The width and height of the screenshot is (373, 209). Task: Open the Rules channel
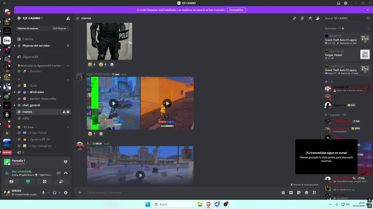click(43, 85)
